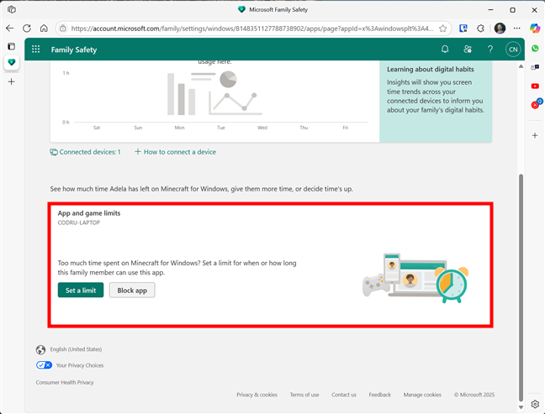
Task: Go back to the previous page
Action: click(x=10, y=29)
